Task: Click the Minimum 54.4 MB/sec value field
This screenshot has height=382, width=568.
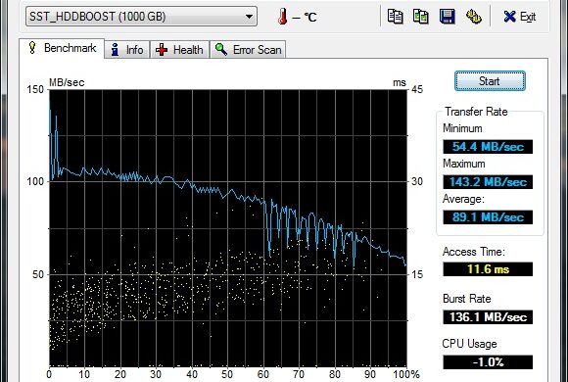Action: 488,147
